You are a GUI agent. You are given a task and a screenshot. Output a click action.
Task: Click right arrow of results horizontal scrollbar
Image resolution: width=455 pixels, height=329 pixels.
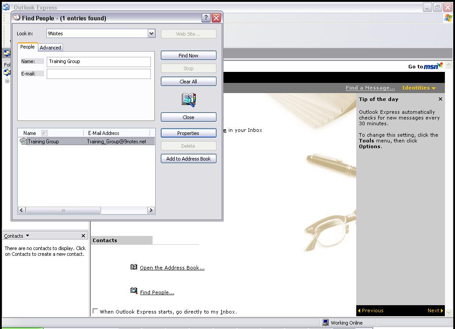(x=151, y=210)
